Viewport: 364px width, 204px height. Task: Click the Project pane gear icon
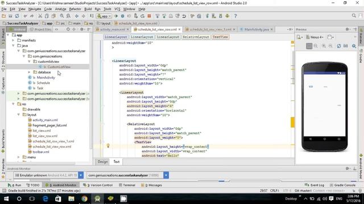[x=82, y=29]
